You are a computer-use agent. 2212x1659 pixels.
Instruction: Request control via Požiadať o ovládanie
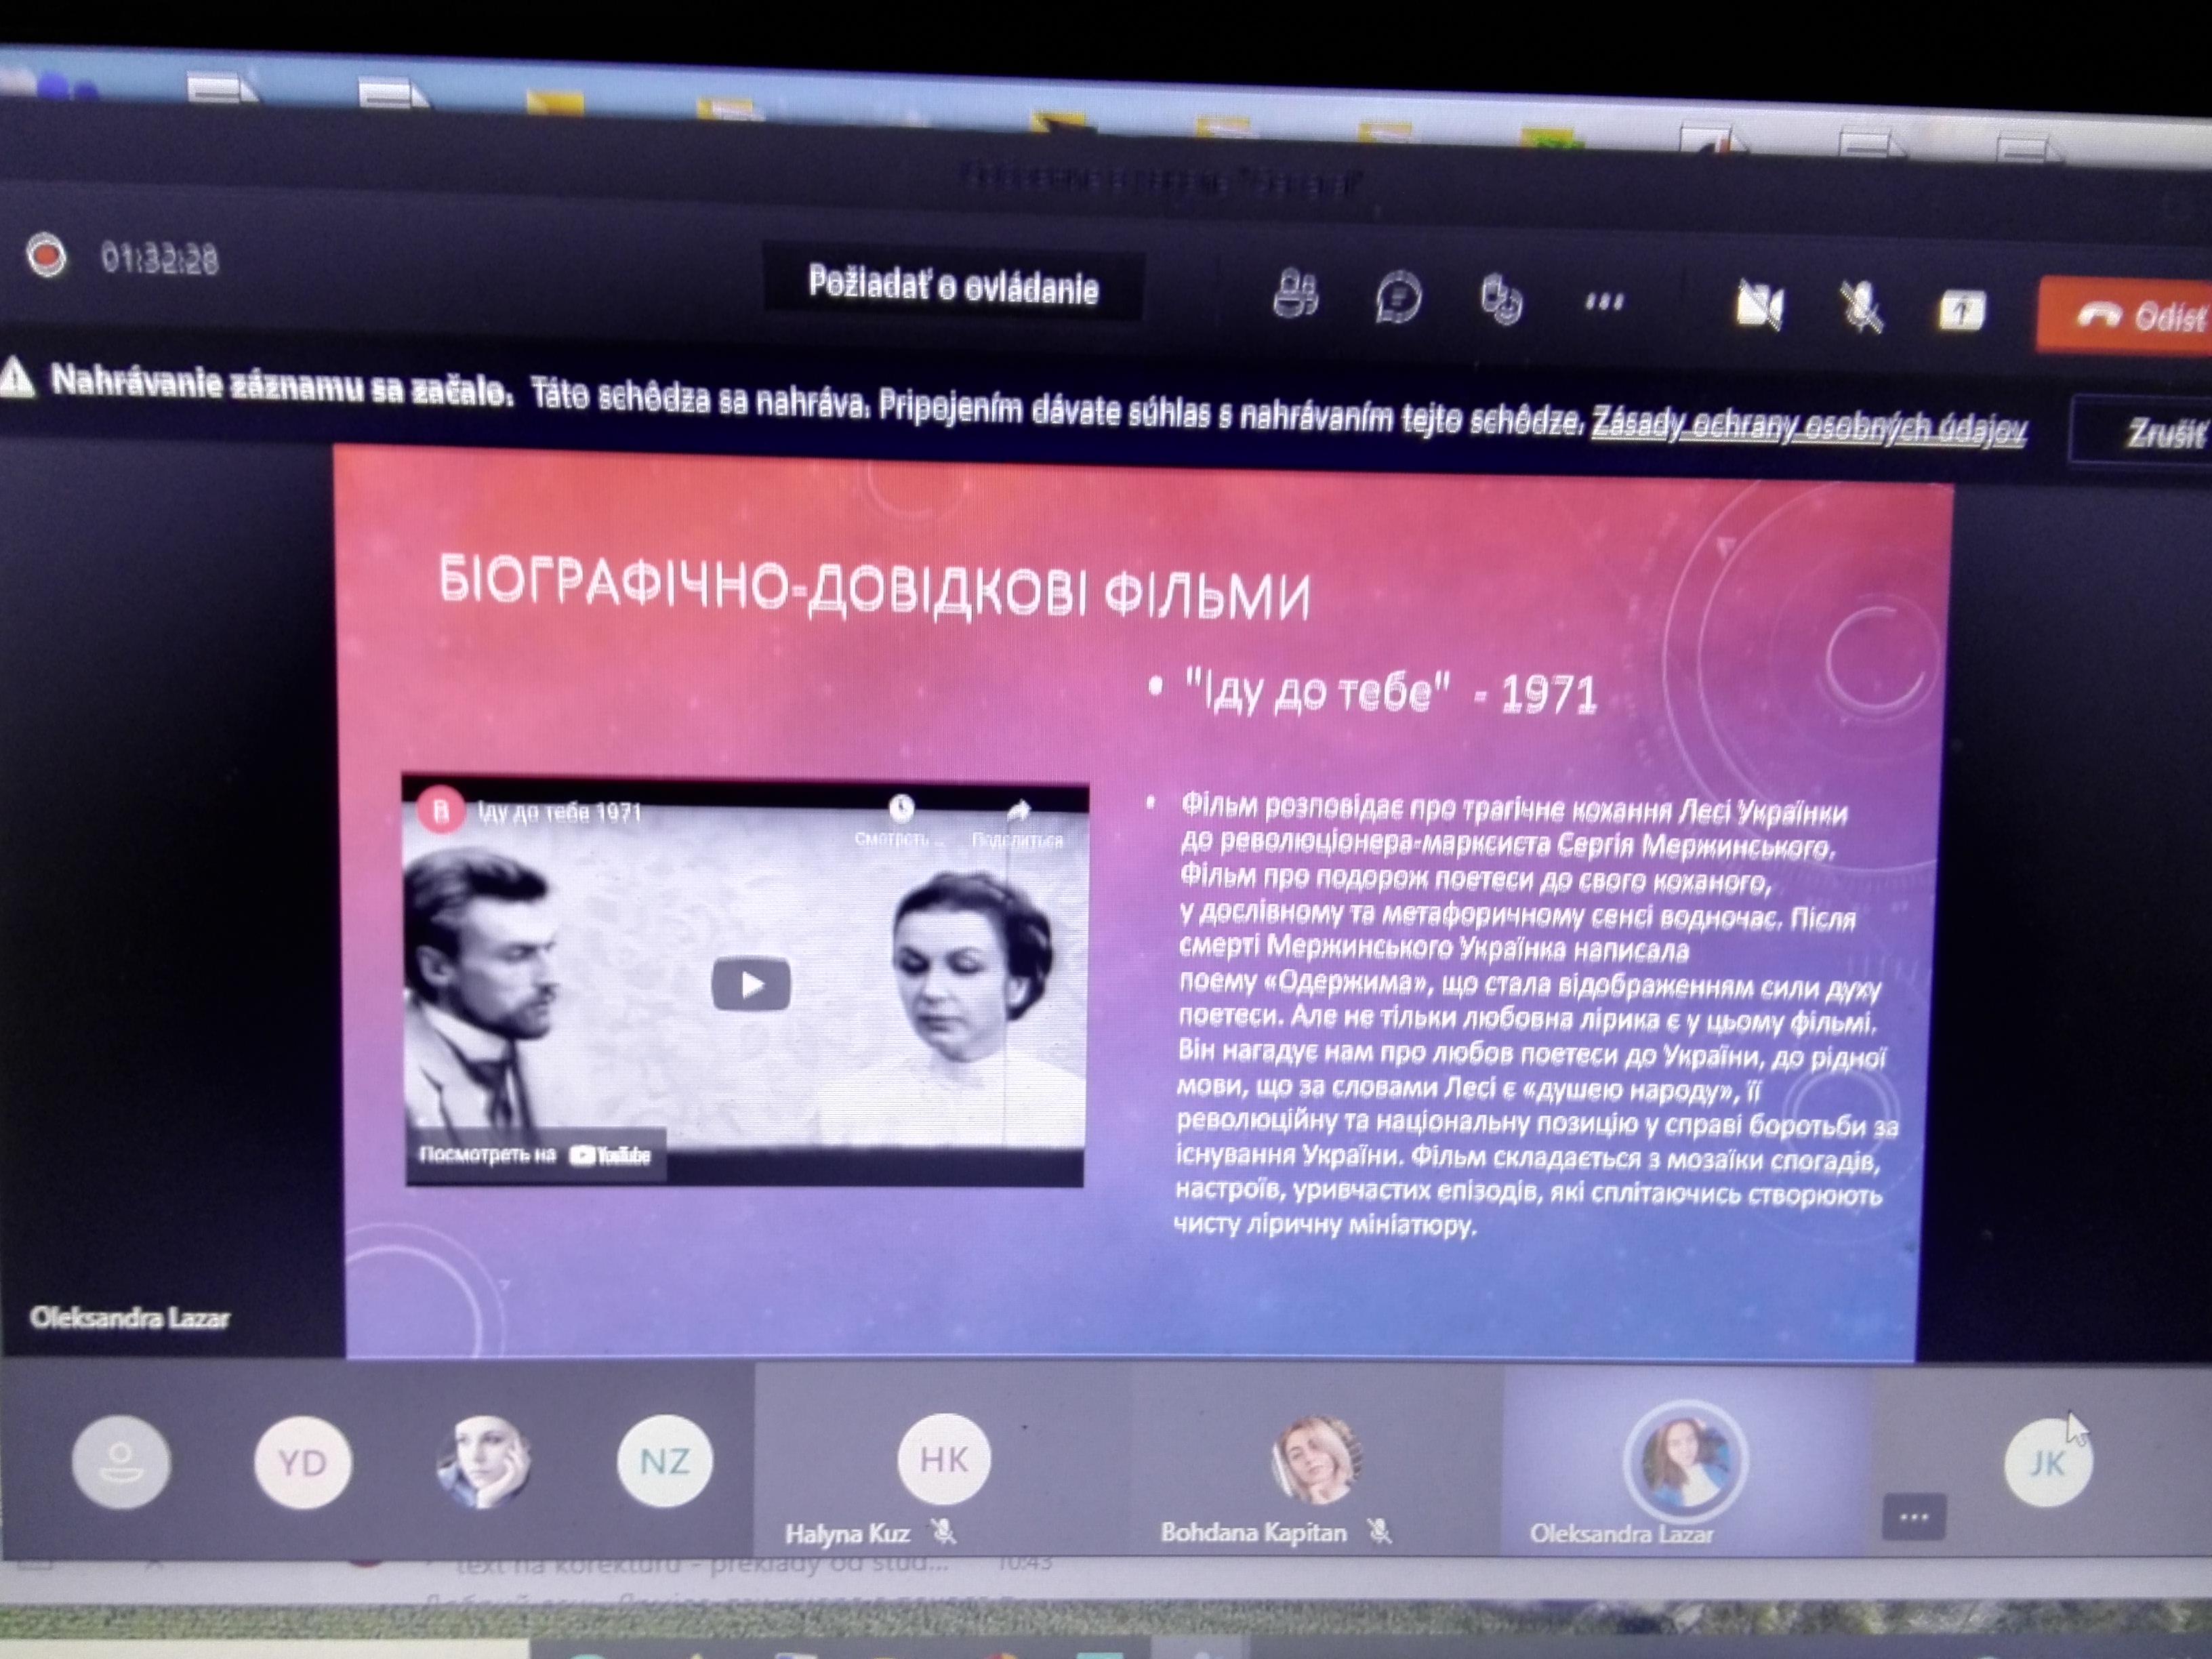[x=953, y=286]
